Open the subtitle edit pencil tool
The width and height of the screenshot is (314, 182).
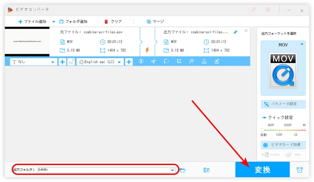[x=217, y=61]
